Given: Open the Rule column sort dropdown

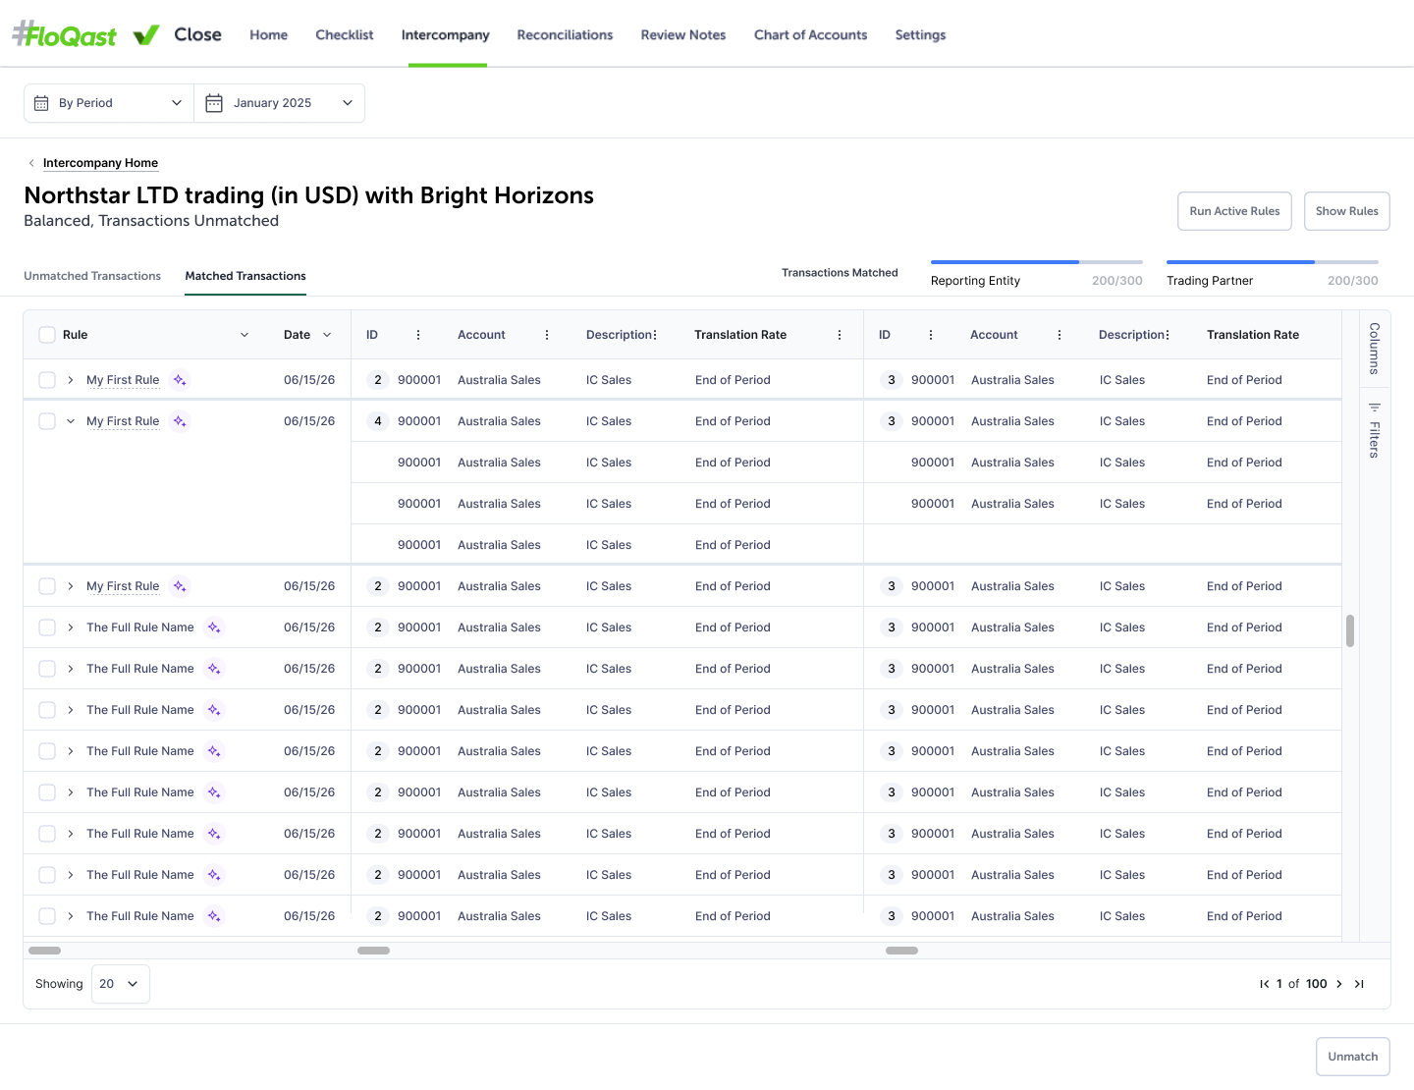Looking at the screenshot, I should [245, 335].
